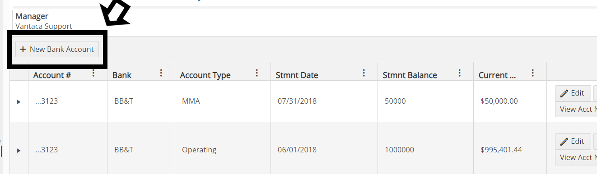Open Account Type column menu icon

click(x=257, y=73)
